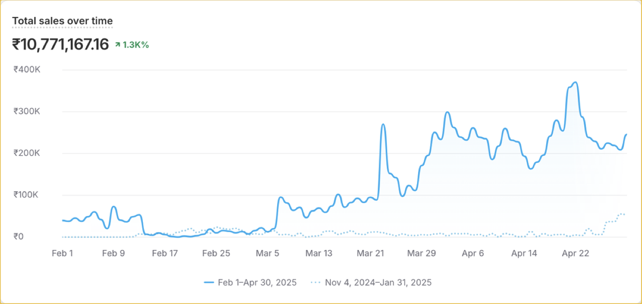Click the highest sales peak near Apr 22
The height and width of the screenshot is (304, 642).
(x=575, y=83)
